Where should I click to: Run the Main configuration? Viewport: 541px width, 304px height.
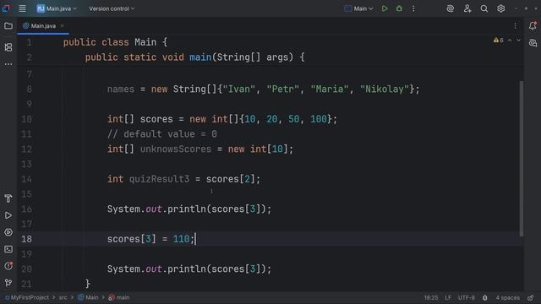pyautogui.click(x=385, y=8)
